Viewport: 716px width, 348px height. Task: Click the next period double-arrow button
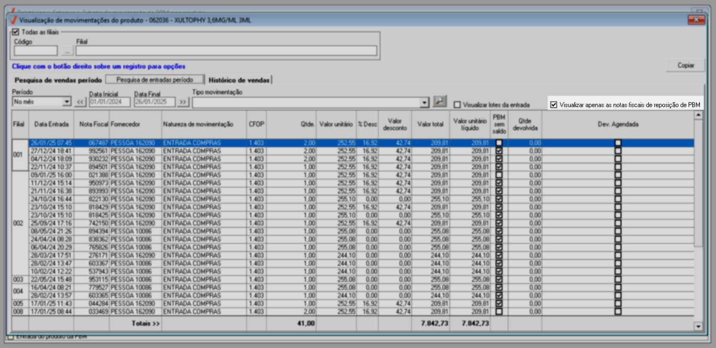[x=183, y=102]
